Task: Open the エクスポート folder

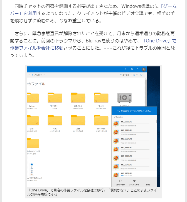Action: pyautogui.click(x=55, y=98)
